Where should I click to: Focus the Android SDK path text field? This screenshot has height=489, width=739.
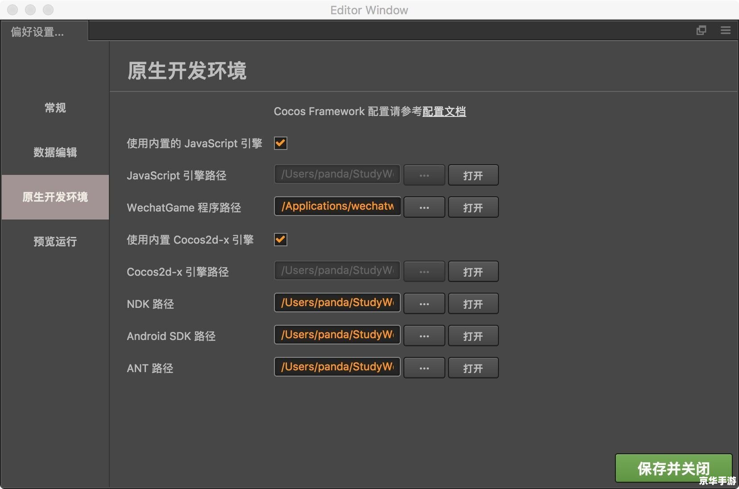click(337, 335)
